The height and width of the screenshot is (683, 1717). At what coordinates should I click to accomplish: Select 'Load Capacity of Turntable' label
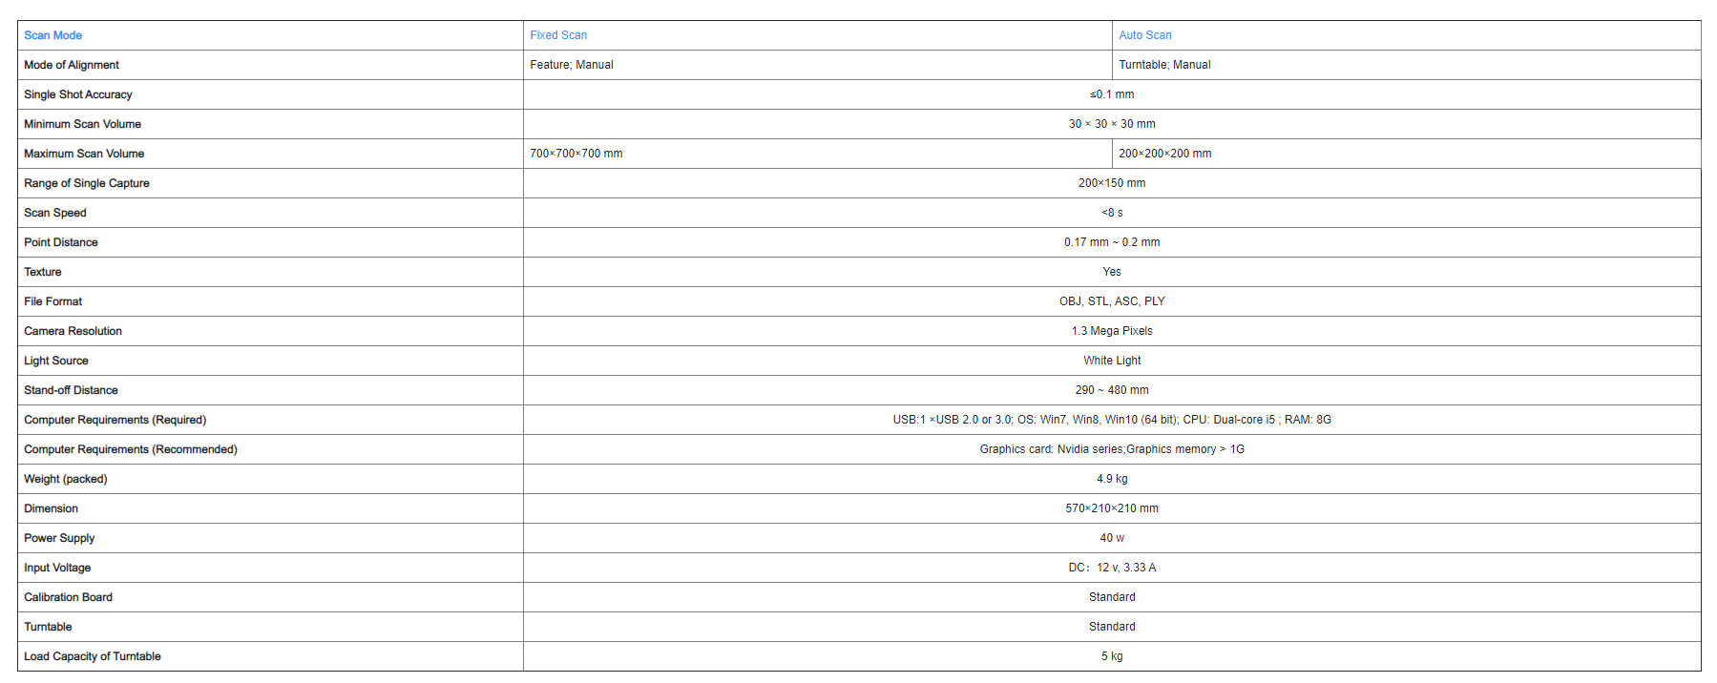(x=93, y=656)
